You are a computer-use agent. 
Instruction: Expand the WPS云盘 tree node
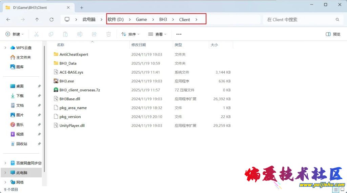5,48
